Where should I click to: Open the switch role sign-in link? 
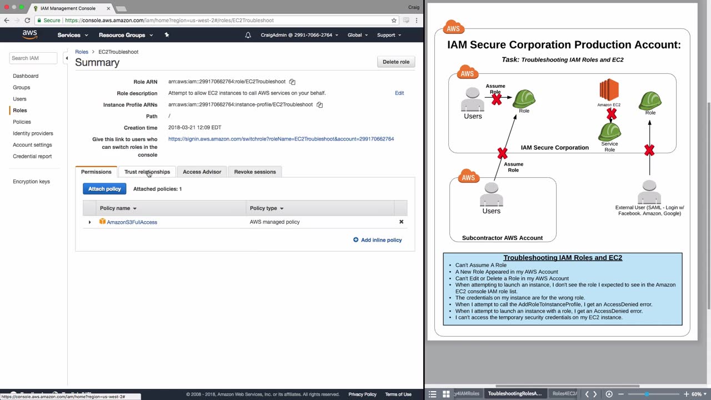[281, 139]
